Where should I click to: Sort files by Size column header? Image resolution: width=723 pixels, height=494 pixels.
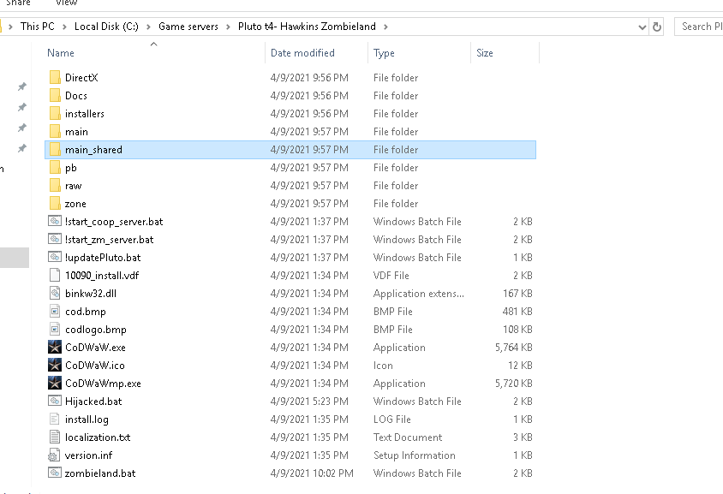point(485,53)
